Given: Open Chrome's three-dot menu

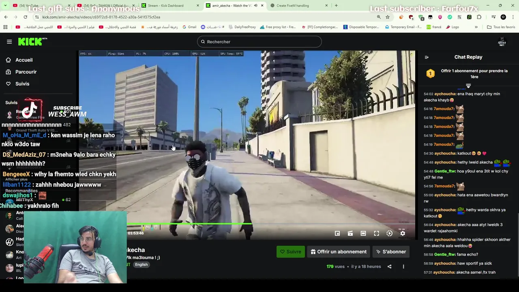Looking at the screenshot, I should [513, 17].
